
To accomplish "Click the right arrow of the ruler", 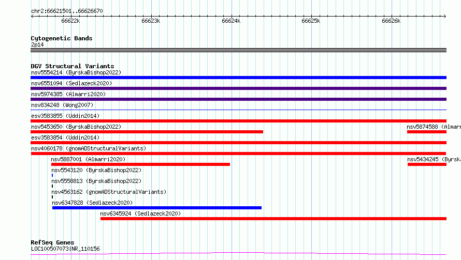I will pos(445,16).
